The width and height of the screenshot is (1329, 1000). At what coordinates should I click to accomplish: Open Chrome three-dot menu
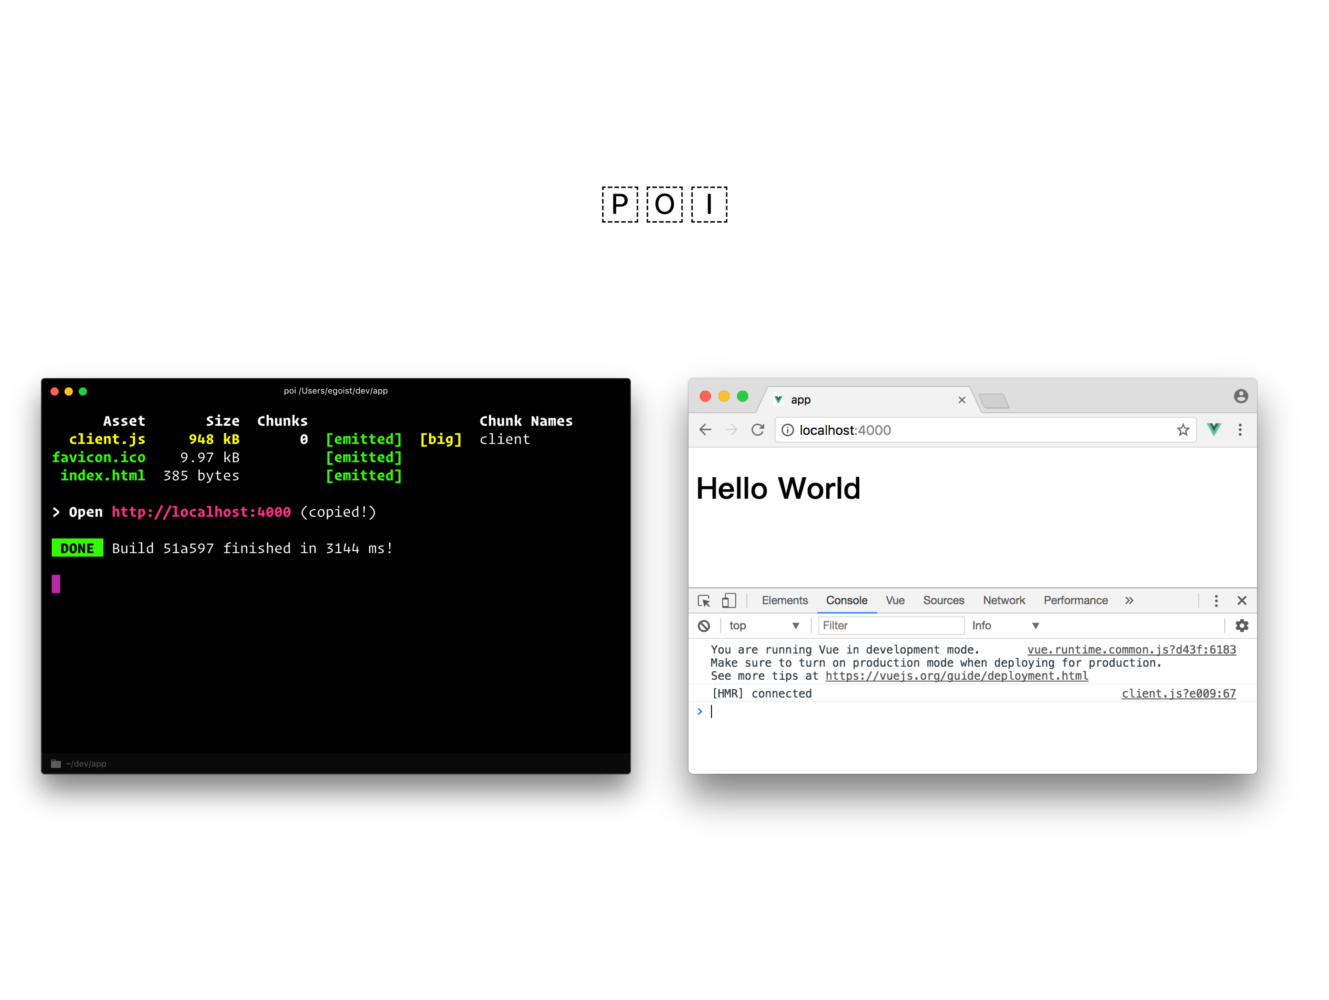pos(1240,430)
